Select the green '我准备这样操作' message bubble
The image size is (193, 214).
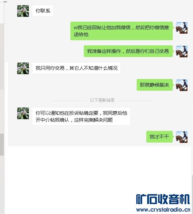coord(128,51)
